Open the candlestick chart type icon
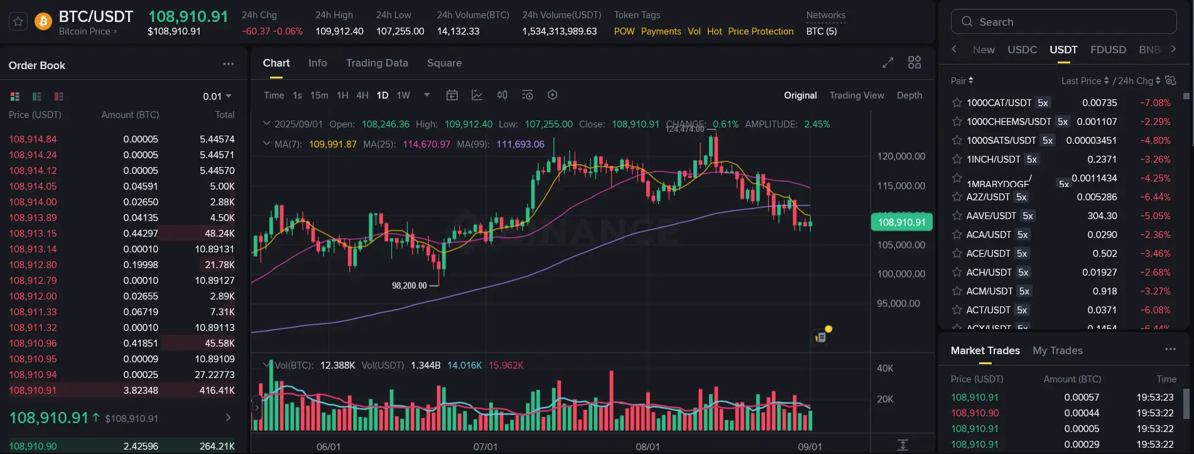 502,95
